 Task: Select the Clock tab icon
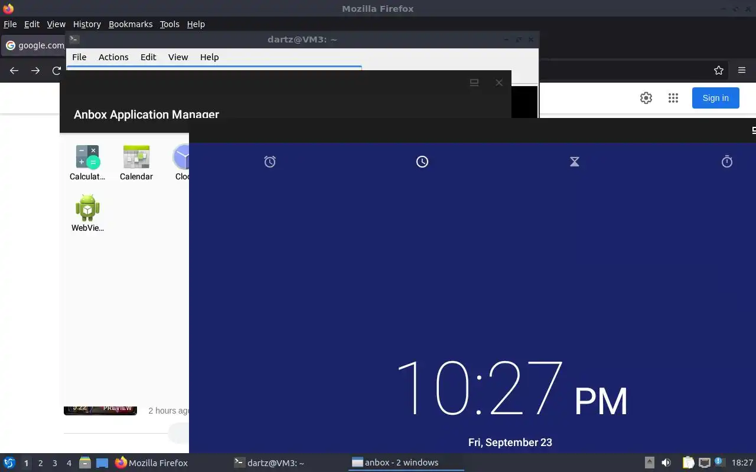422,162
